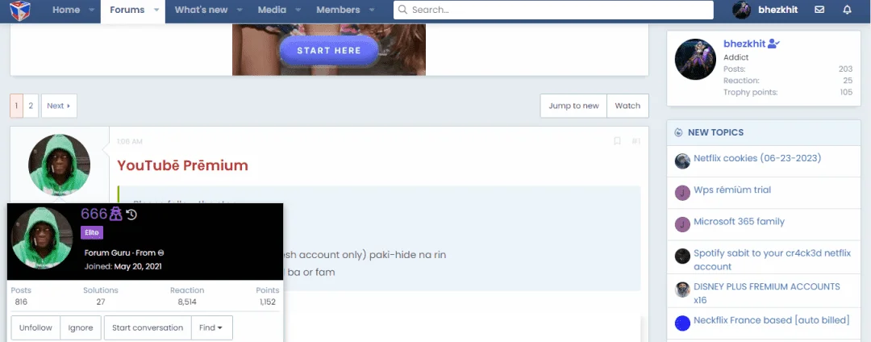Viewport: 871px width, 342px height.
Task: Open the Members tab
Action: 338,10
